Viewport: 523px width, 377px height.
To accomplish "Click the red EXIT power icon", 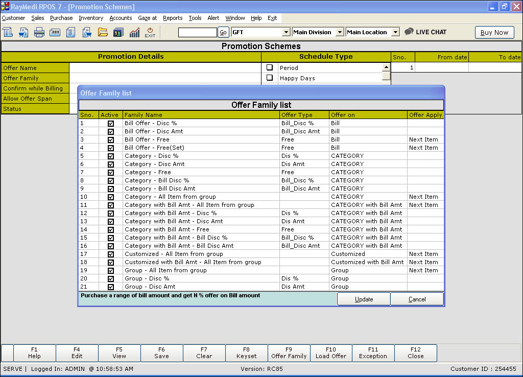I will click(150, 32).
